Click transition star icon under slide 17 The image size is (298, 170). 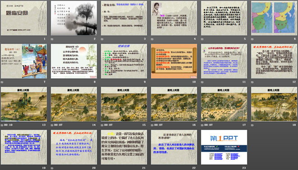pyautogui.click(x=202, y=125)
